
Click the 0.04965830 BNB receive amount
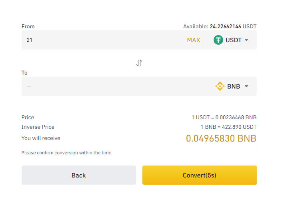[x=221, y=138]
